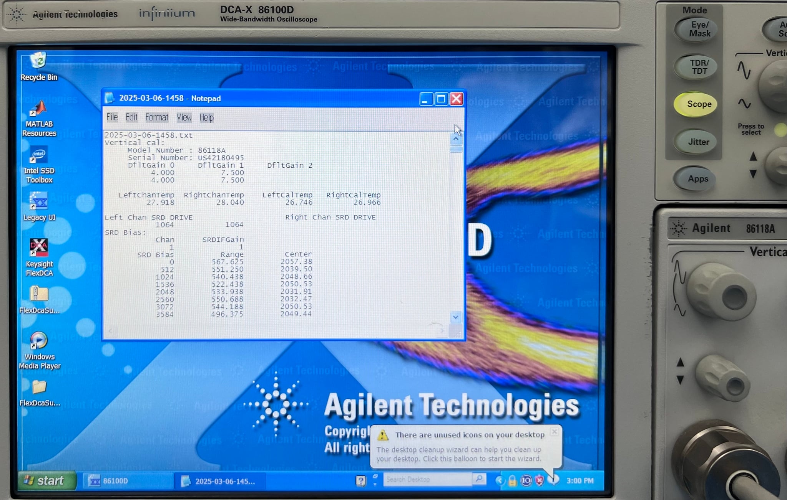Click SRD Bias row value 3584
Image resolution: width=787 pixels, height=500 pixels.
tap(164, 314)
